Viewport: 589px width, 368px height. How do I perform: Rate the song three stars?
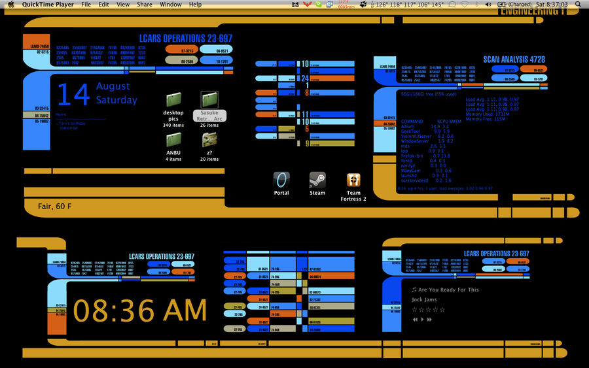(428, 309)
